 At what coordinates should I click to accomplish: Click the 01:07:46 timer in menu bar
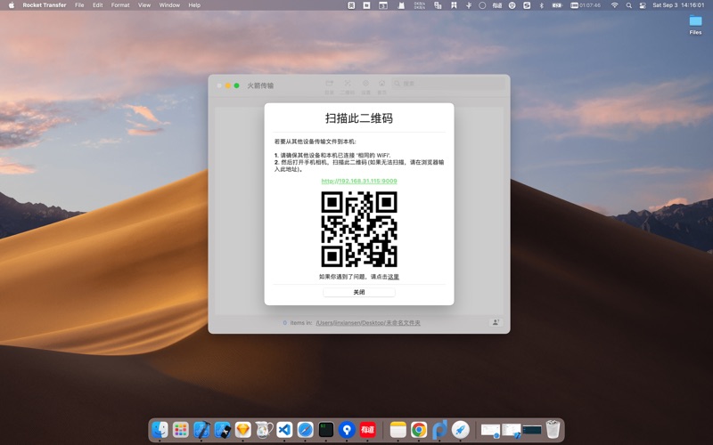click(586, 5)
